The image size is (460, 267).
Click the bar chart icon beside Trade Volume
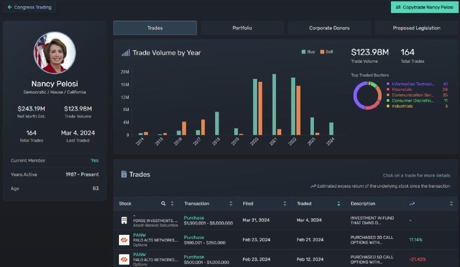[125, 53]
